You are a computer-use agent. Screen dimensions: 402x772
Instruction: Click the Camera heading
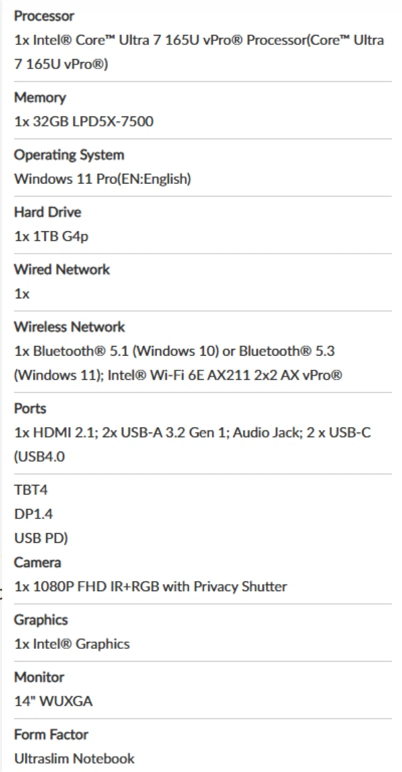37,562
